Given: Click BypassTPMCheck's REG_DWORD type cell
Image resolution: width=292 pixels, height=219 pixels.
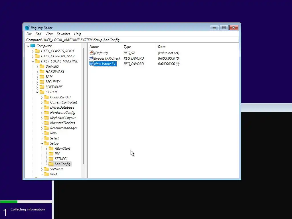Looking at the screenshot, I should pos(134,58).
